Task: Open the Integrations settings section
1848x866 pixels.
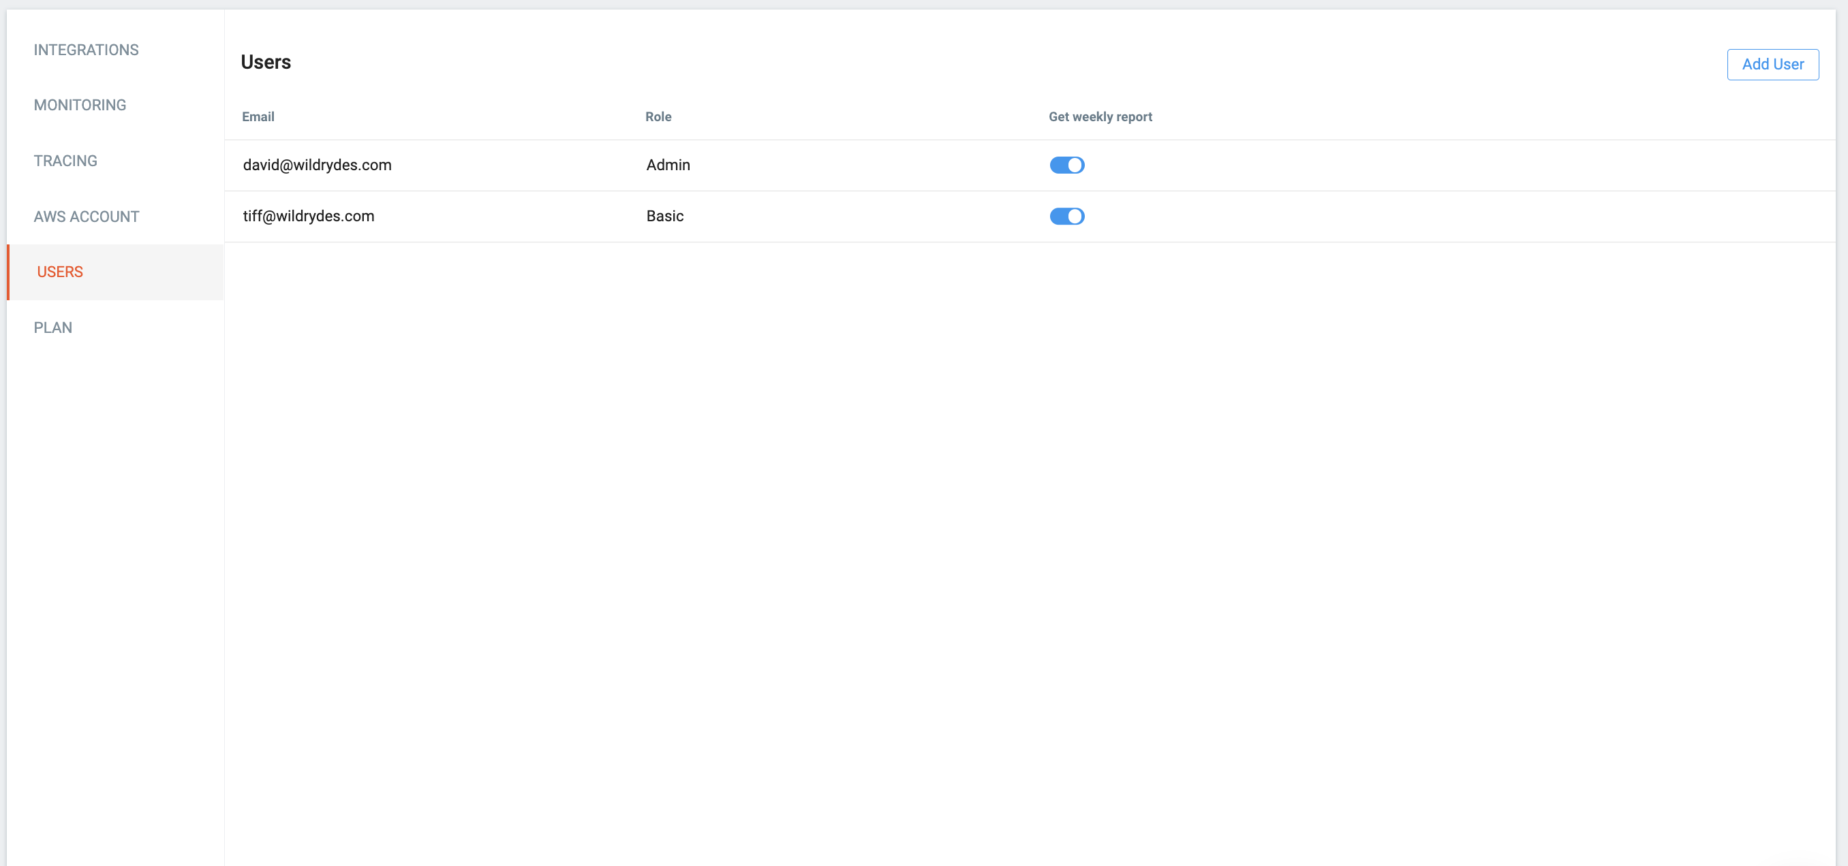Action: pyautogui.click(x=86, y=50)
